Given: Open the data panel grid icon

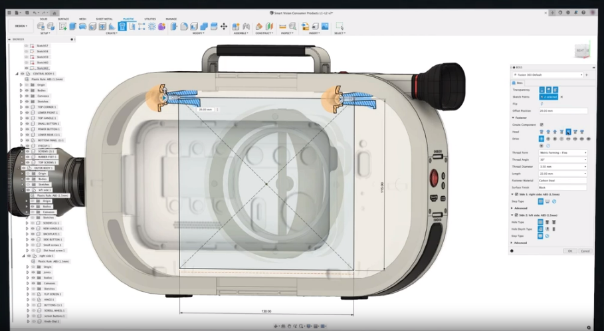Looking at the screenshot, I should point(9,13).
